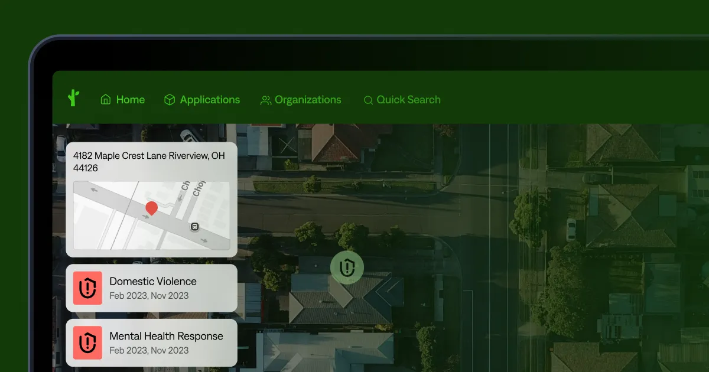This screenshot has width=709, height=372.
Task: Open Quick Search
Action: pos(402,100)
